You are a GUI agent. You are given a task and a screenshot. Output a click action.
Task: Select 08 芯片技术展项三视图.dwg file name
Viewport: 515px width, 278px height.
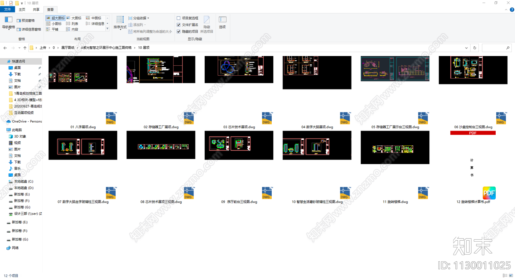pyautogui.click(x=161, y=202)
